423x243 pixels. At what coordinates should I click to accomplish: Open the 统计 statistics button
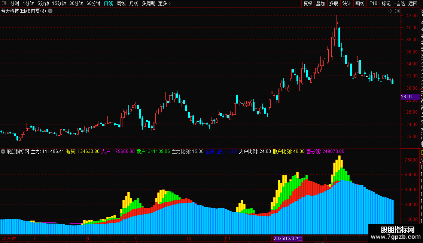(347, 3)
